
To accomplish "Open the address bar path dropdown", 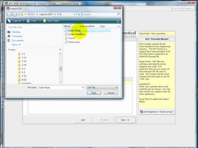I will pyautogui.click(x=75, y=14).
